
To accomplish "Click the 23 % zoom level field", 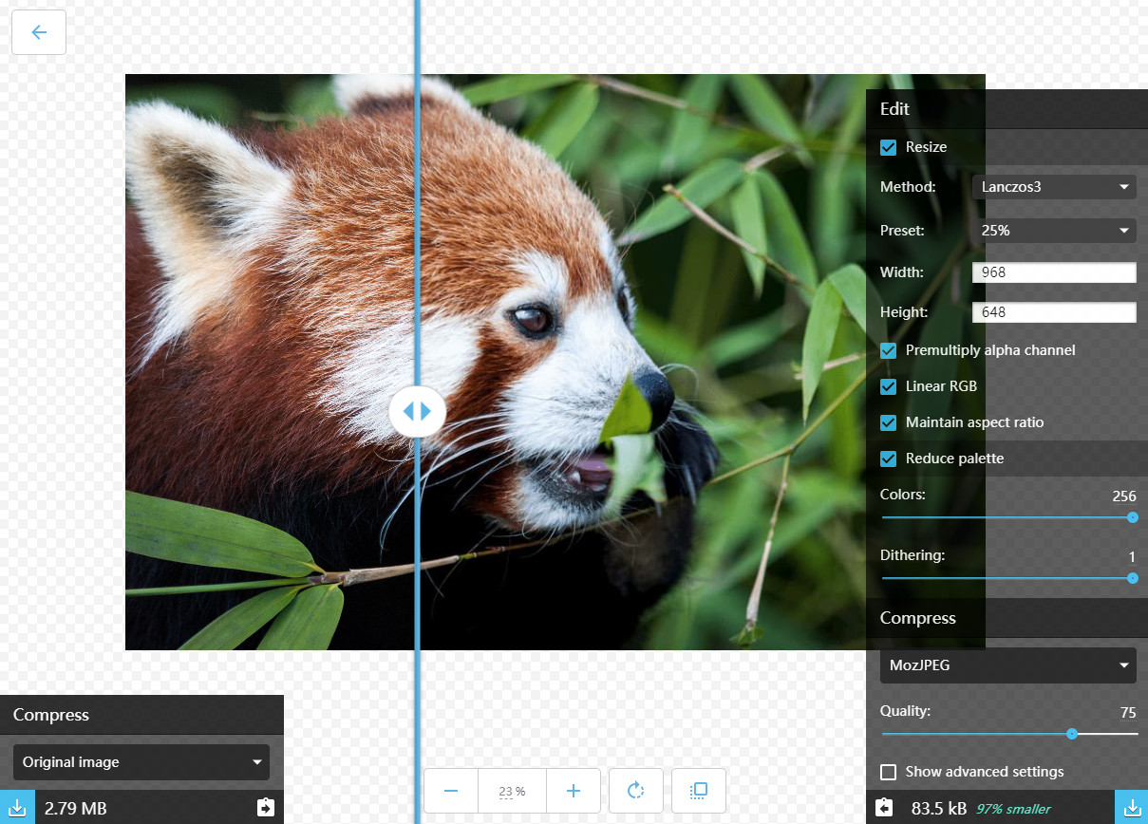I will (512, 791).
